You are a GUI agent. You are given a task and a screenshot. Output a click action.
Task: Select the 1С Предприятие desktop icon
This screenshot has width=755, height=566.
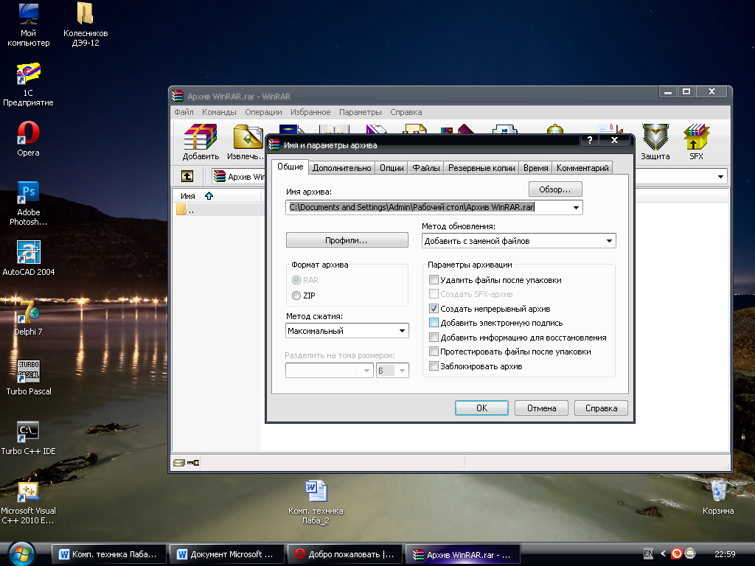pos(29,84)
